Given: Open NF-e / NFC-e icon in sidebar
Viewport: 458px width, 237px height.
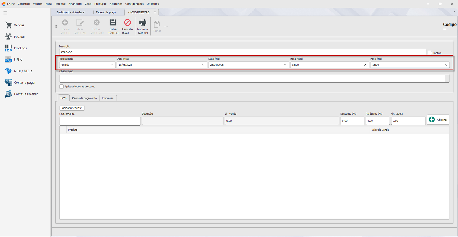Looking at the screenshot, I should click(x=9, y=71).
